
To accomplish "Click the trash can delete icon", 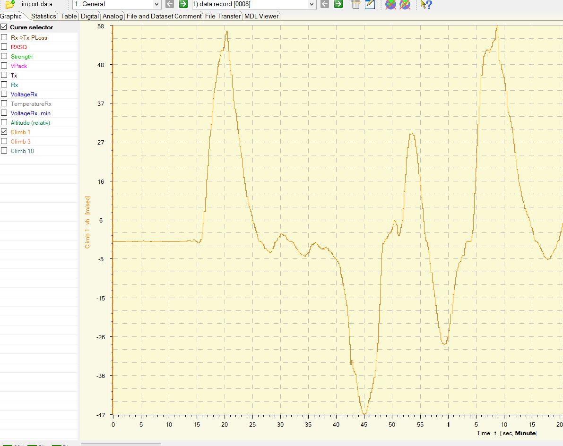I will click(x=355, y=5).
